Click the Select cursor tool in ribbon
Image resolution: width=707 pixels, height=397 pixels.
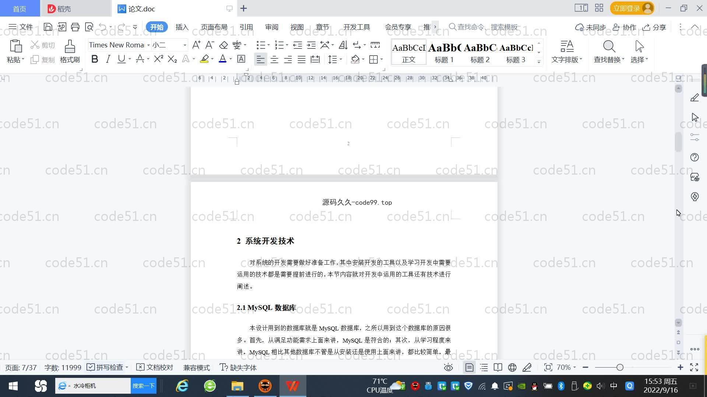[x=639, y=51]
